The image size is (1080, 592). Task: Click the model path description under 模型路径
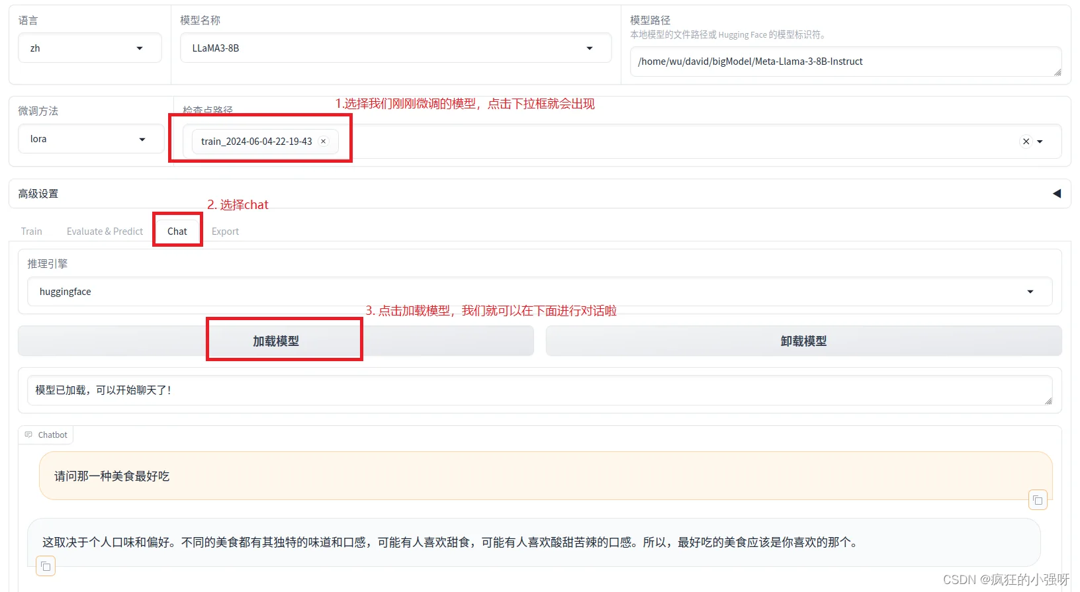(728, 35)
